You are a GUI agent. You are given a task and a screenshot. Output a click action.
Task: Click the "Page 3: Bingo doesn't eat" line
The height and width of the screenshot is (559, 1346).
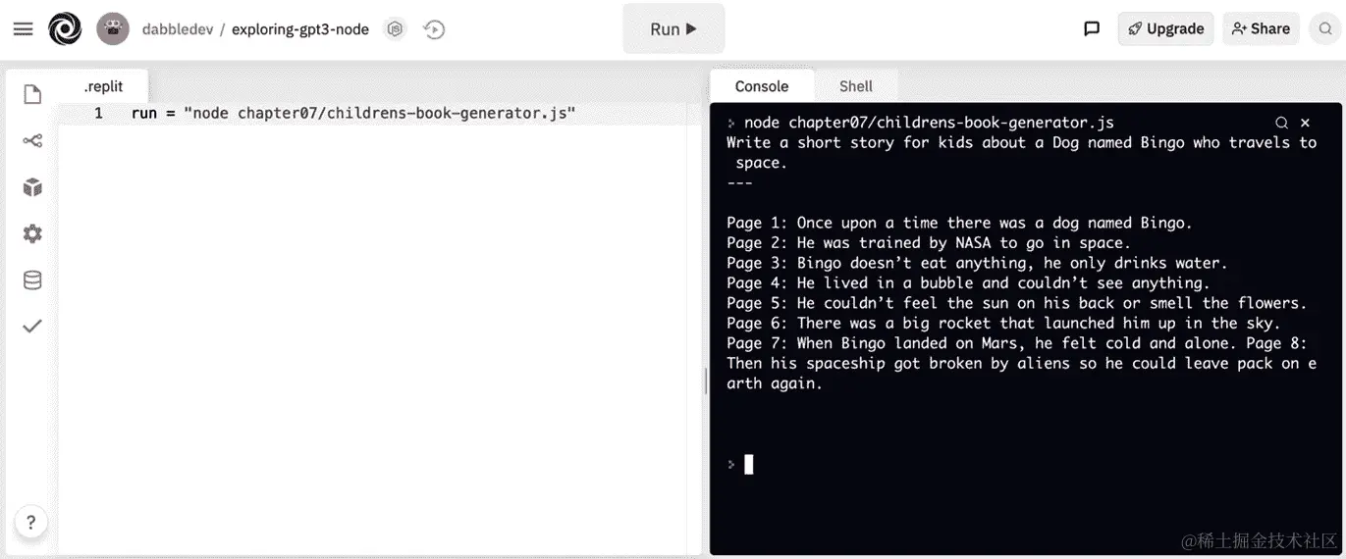click(977, 263)
